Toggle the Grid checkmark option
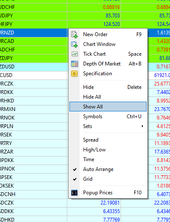 pos(75,179)
